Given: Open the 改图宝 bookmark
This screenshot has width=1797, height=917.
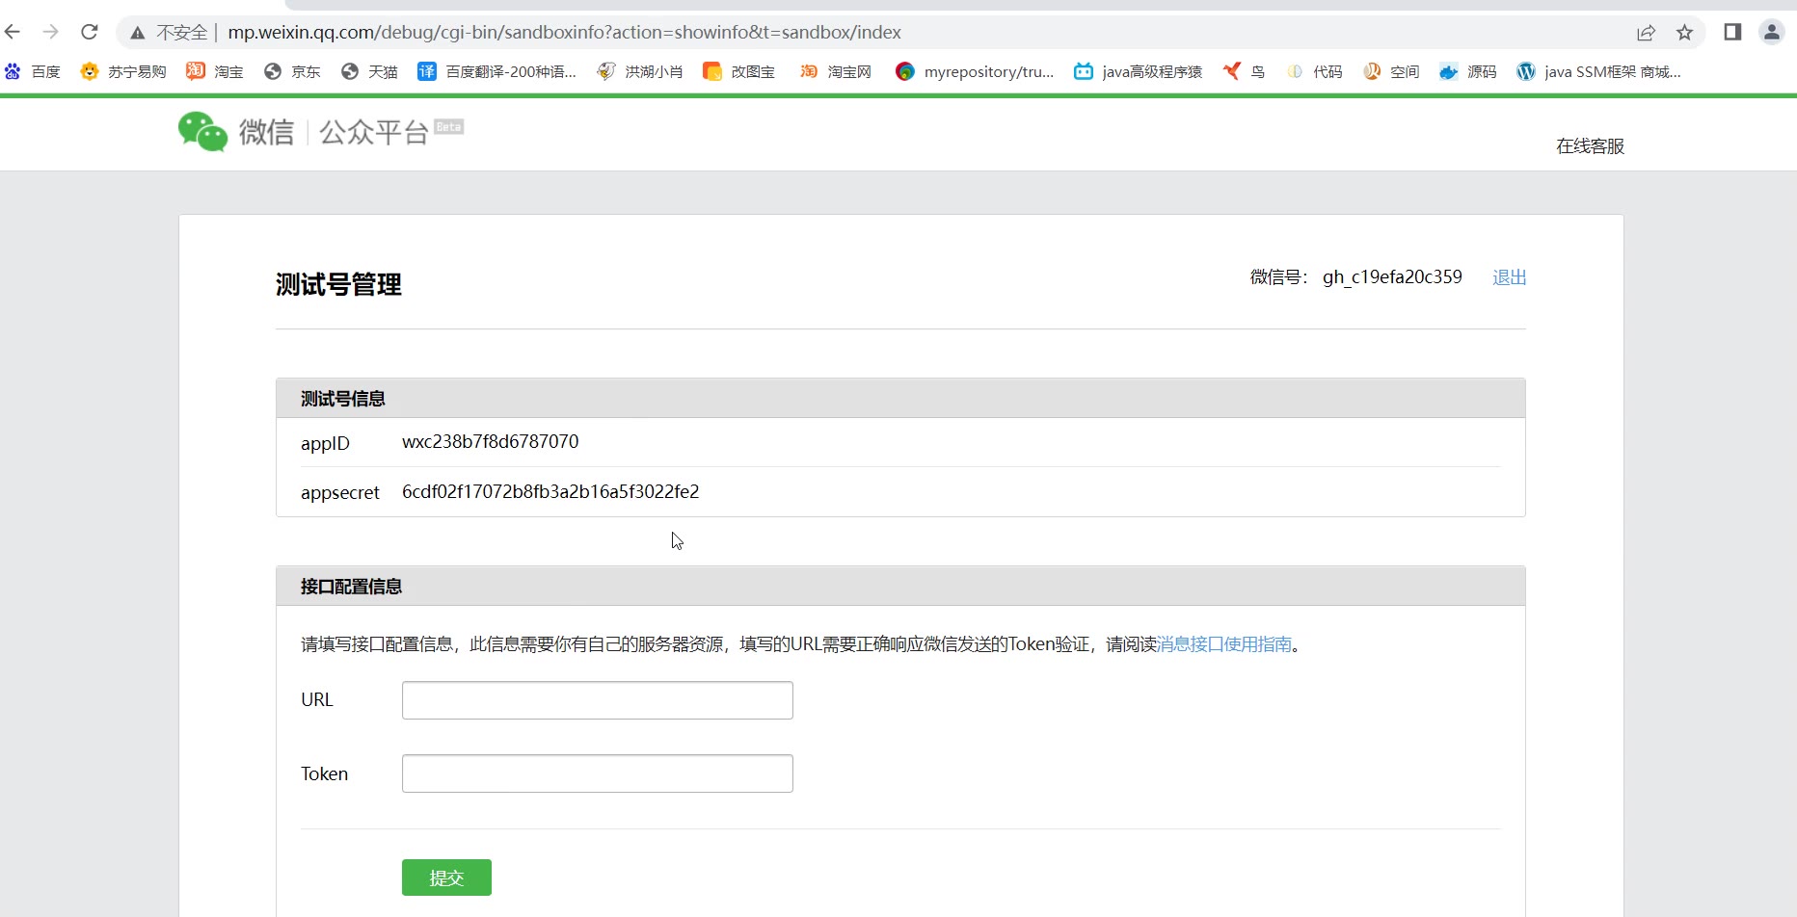Looking at the screenshot, I should (x=739, y=71).
